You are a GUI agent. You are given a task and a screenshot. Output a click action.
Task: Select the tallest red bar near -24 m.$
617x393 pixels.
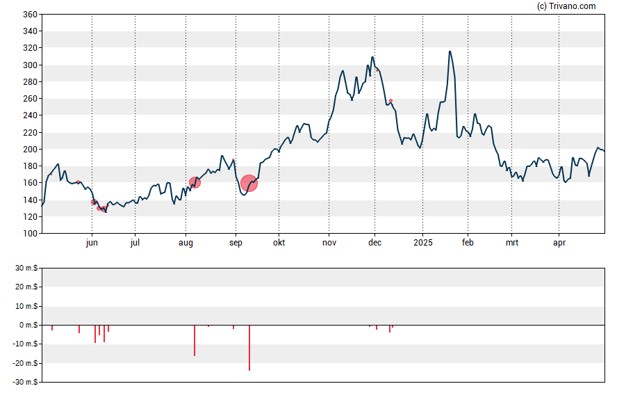(249, 348)
